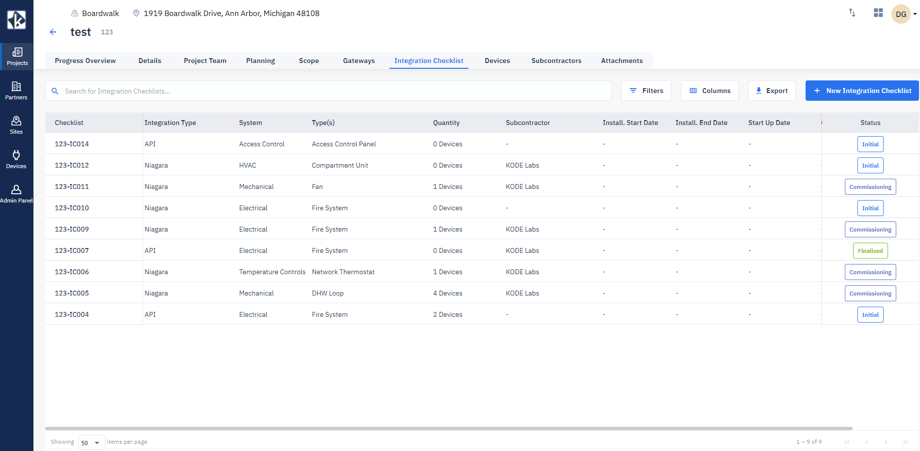Screen dimensions: 920x451
Task: Open the Filters panel
Action: point(646,91)
